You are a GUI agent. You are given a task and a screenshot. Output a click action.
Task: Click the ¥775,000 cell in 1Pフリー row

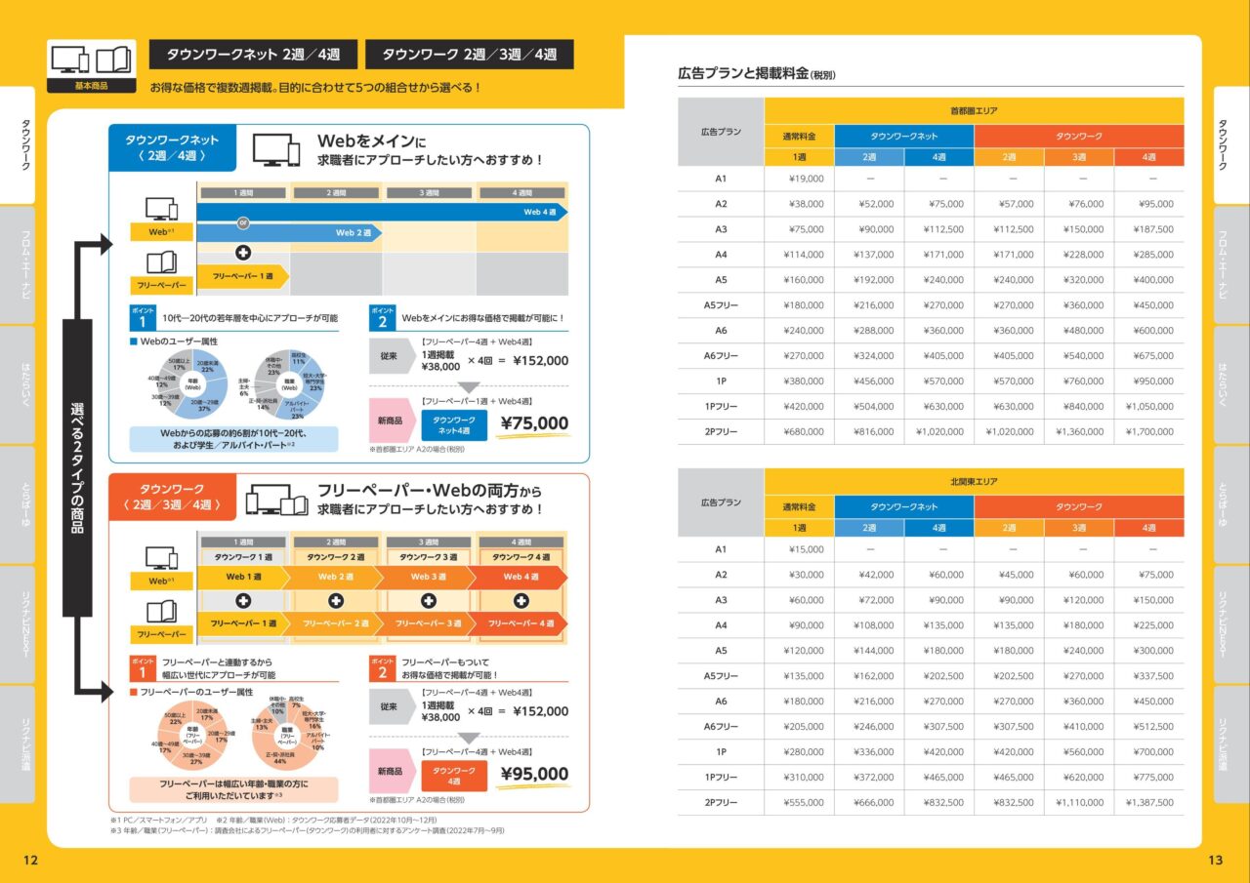1148,778
